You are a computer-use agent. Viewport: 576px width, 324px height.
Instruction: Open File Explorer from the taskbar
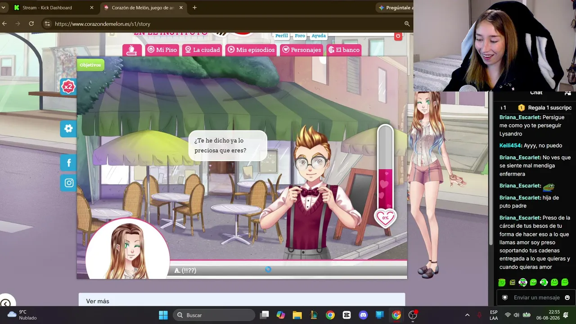[297, 315]
